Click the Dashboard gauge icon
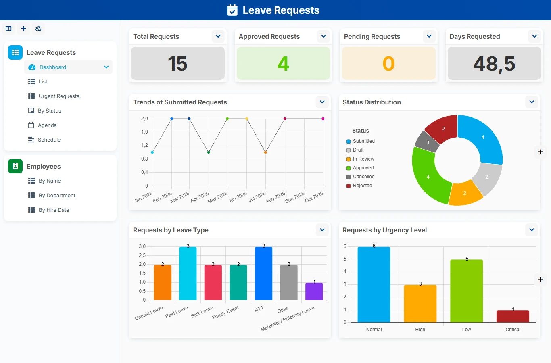 click(x=32, y=67)
